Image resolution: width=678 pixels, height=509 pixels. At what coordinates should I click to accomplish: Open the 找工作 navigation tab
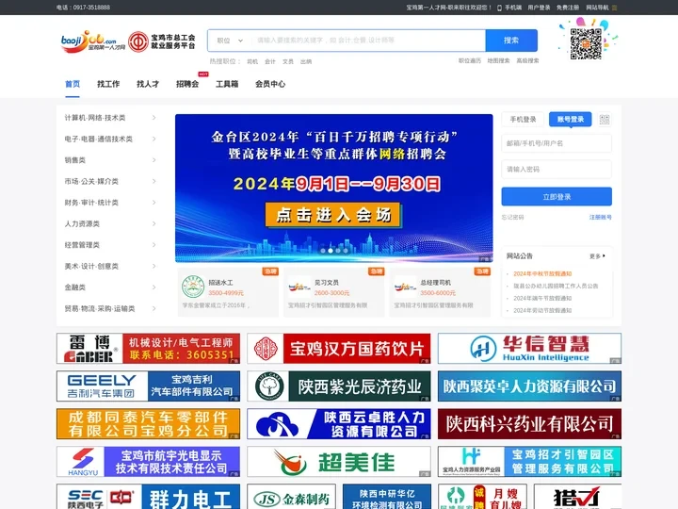pos(108,84)
